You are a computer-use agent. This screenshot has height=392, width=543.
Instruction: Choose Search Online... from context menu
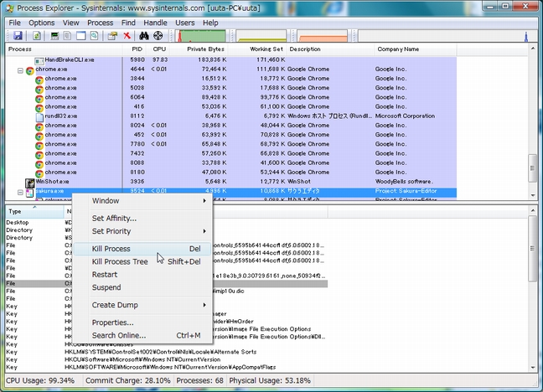tap(142, 335)
